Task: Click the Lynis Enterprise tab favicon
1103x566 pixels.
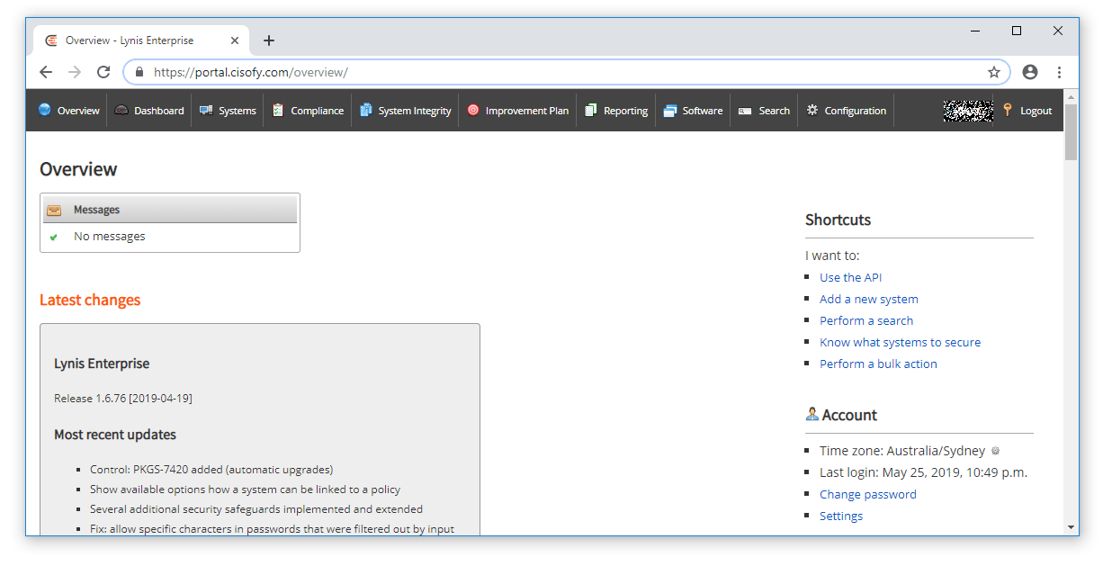Action: [51, 40]
